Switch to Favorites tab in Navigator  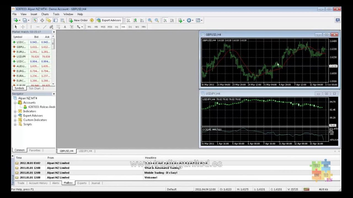point(35,150)
